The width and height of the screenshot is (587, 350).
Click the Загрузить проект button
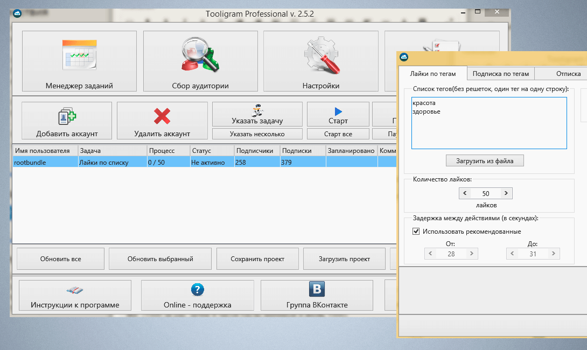click(345, 258)
